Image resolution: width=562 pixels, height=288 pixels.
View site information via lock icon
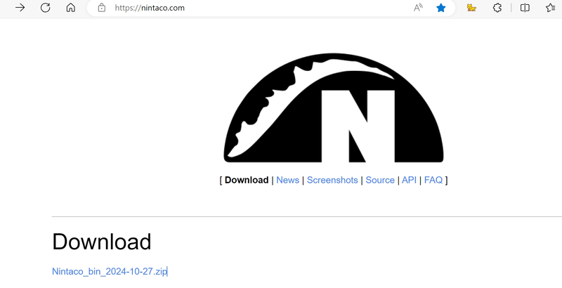click(x=102, y=8)
